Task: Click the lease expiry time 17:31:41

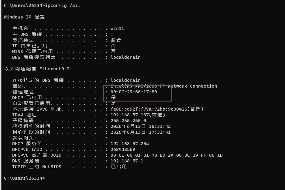Action: (160, 132)
